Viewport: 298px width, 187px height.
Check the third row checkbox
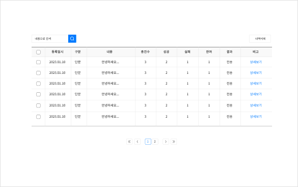[x=38, y=84]
